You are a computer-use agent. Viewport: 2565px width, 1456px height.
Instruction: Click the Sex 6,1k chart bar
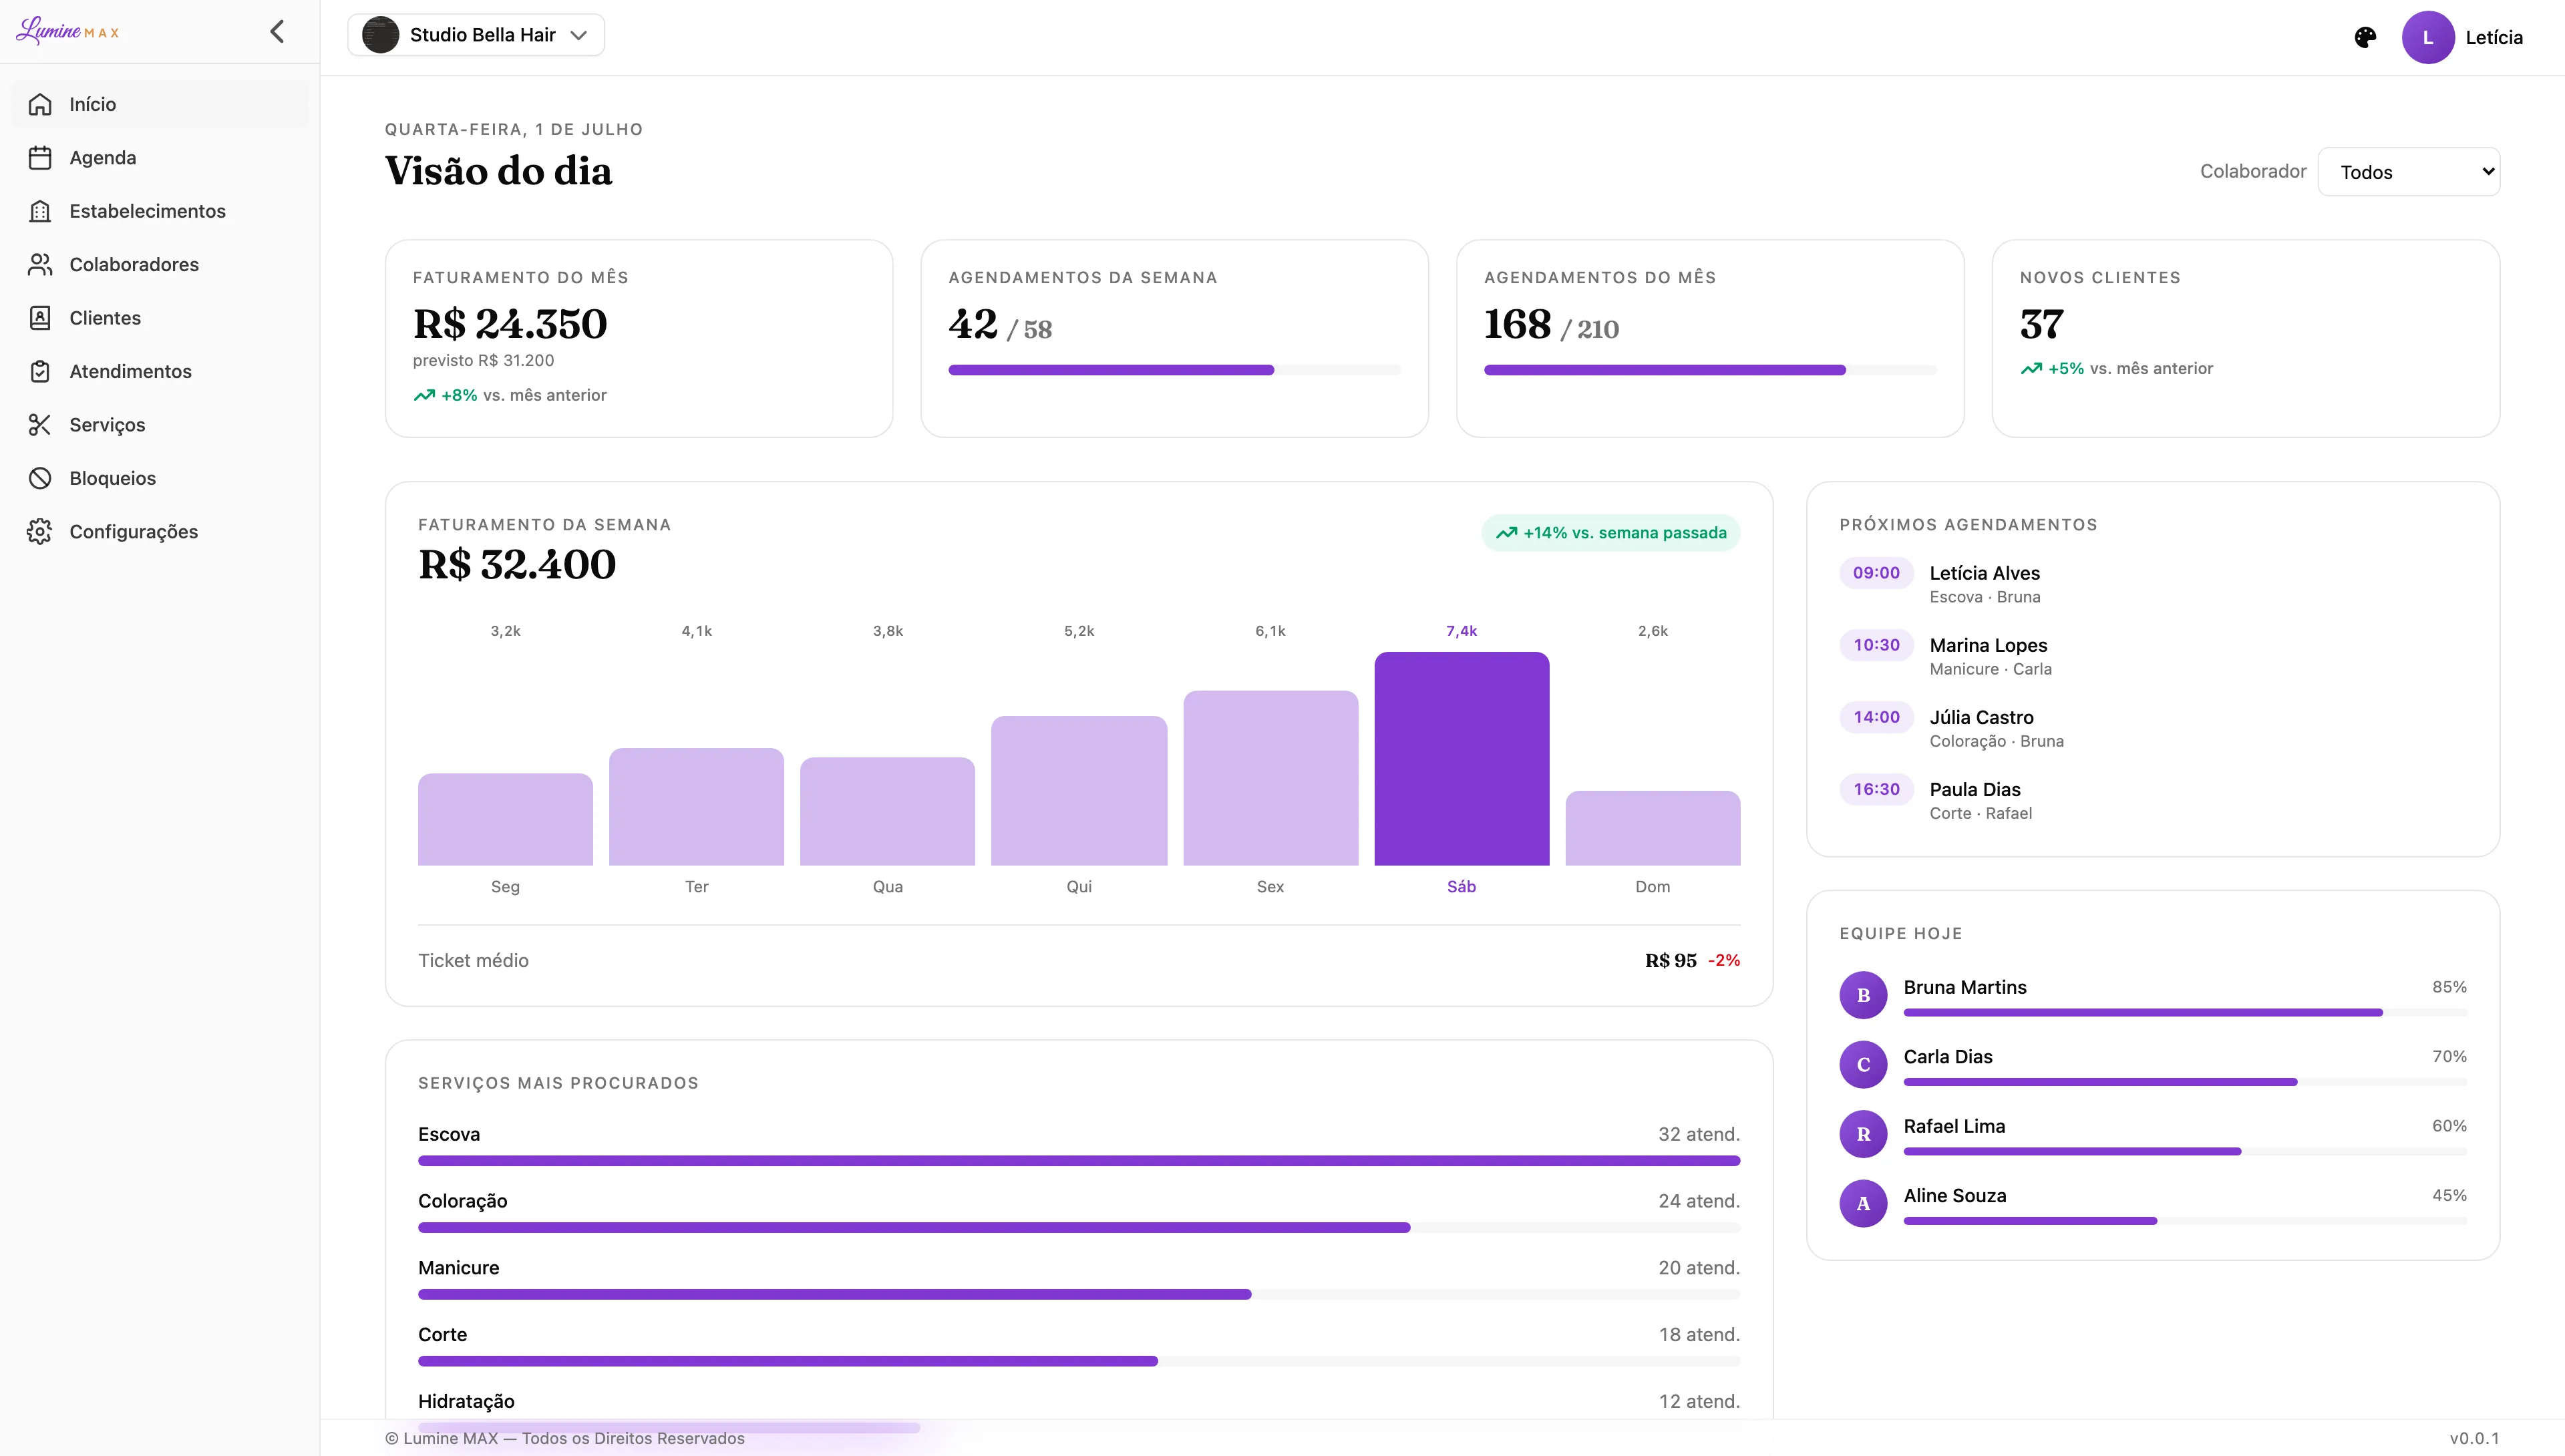1270,778
